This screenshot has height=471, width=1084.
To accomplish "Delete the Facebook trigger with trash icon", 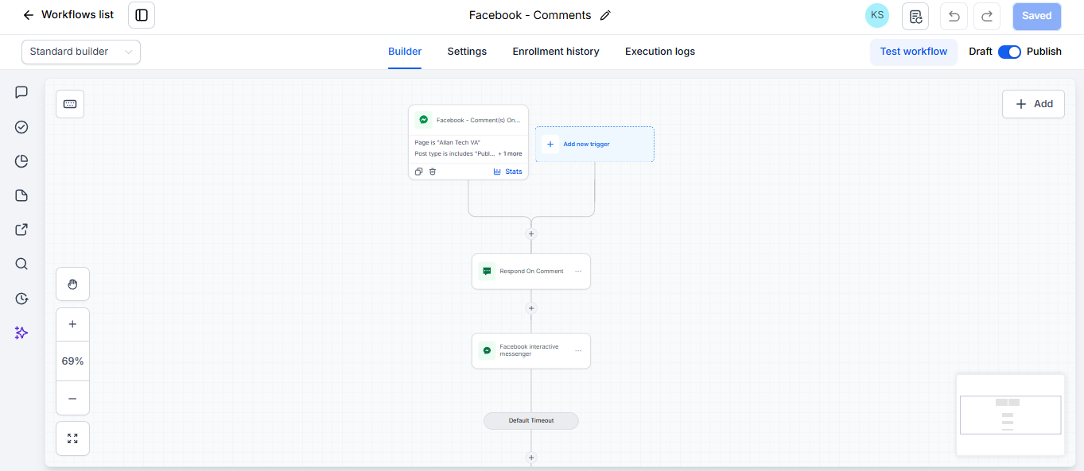I will [x=433, y=172].
